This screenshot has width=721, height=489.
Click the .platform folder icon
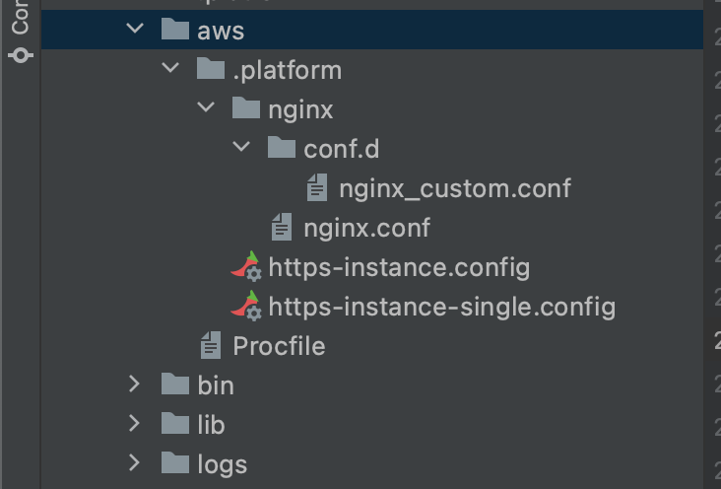point(211,70)
